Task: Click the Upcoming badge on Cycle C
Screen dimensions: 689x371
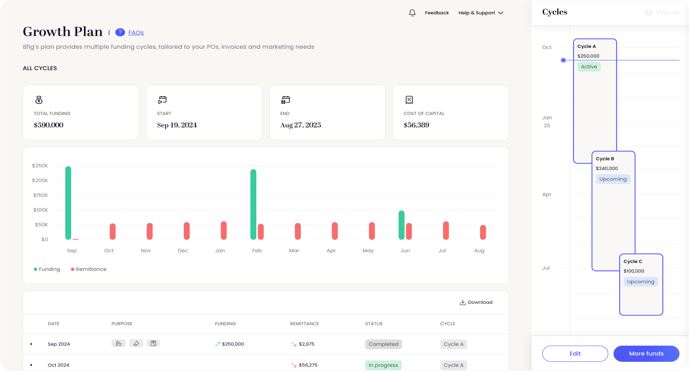Action: pos(641,282)
